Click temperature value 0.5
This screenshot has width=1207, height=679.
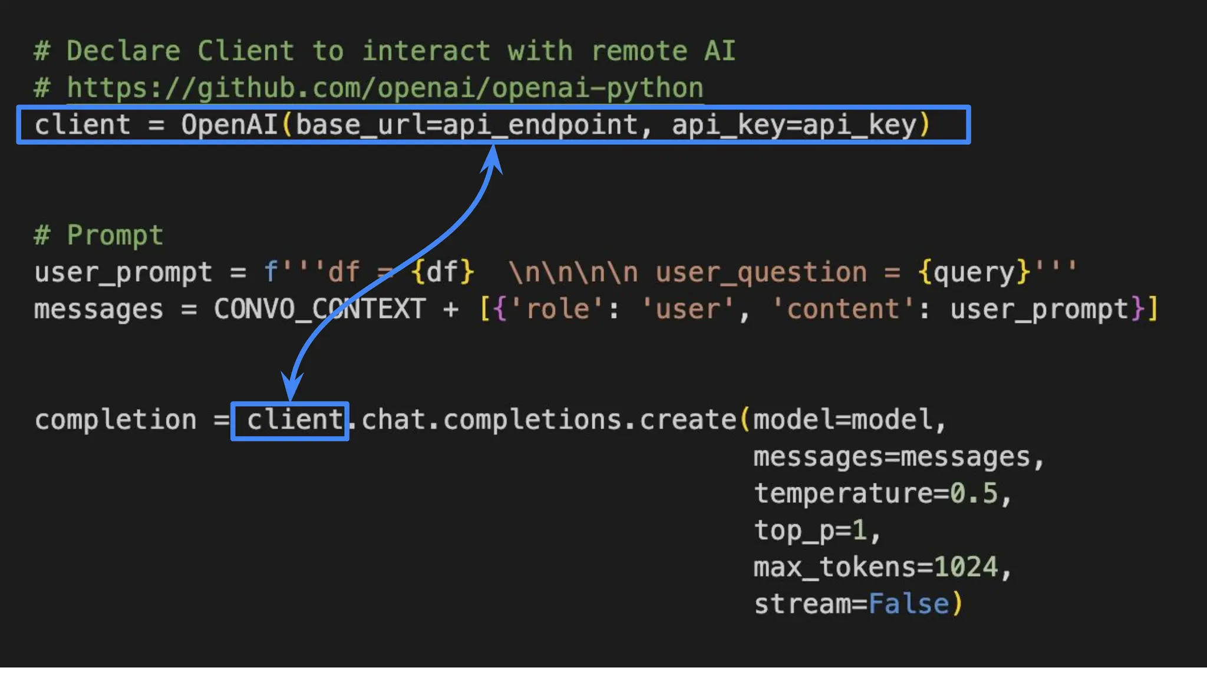(974, 493)
